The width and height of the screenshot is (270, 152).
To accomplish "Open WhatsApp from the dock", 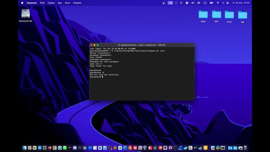I will tap(65, 148).
